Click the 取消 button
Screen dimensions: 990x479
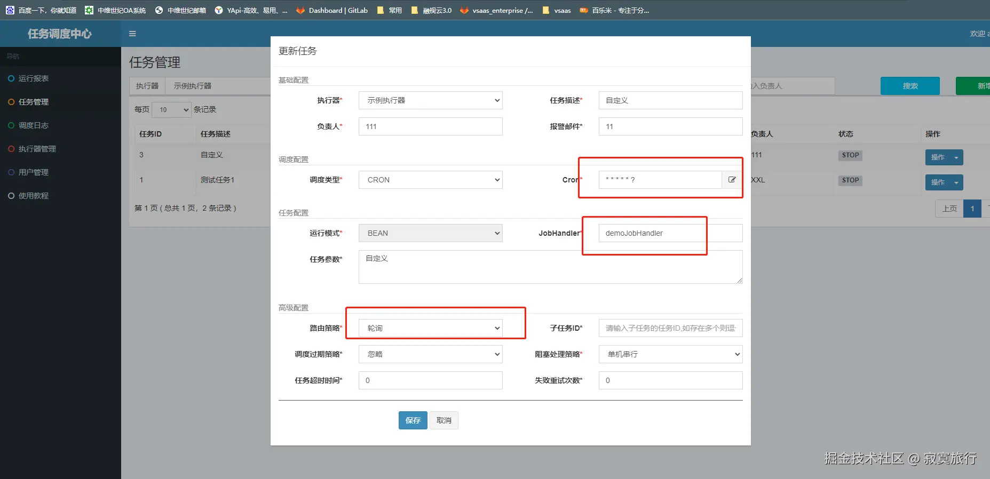(444, 420)
